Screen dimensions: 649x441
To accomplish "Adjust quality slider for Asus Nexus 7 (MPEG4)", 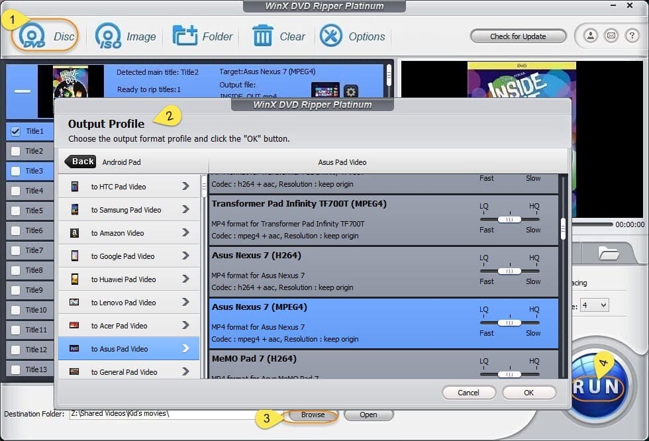I will tap(509, 323).
